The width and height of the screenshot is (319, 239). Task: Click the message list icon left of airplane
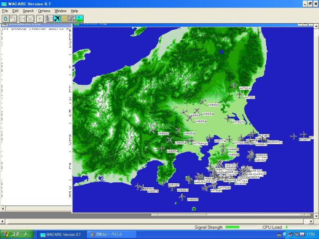pyautogui.click(x=49, y=18)
